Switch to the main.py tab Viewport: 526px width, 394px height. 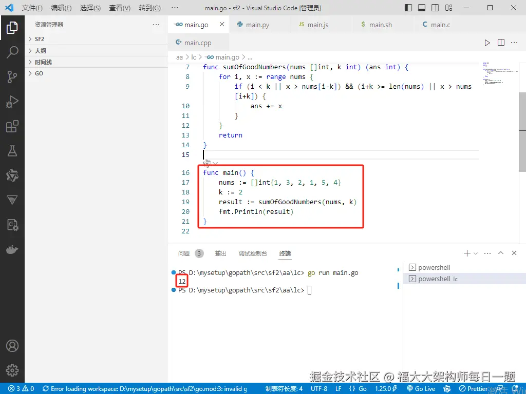(257, 25)
